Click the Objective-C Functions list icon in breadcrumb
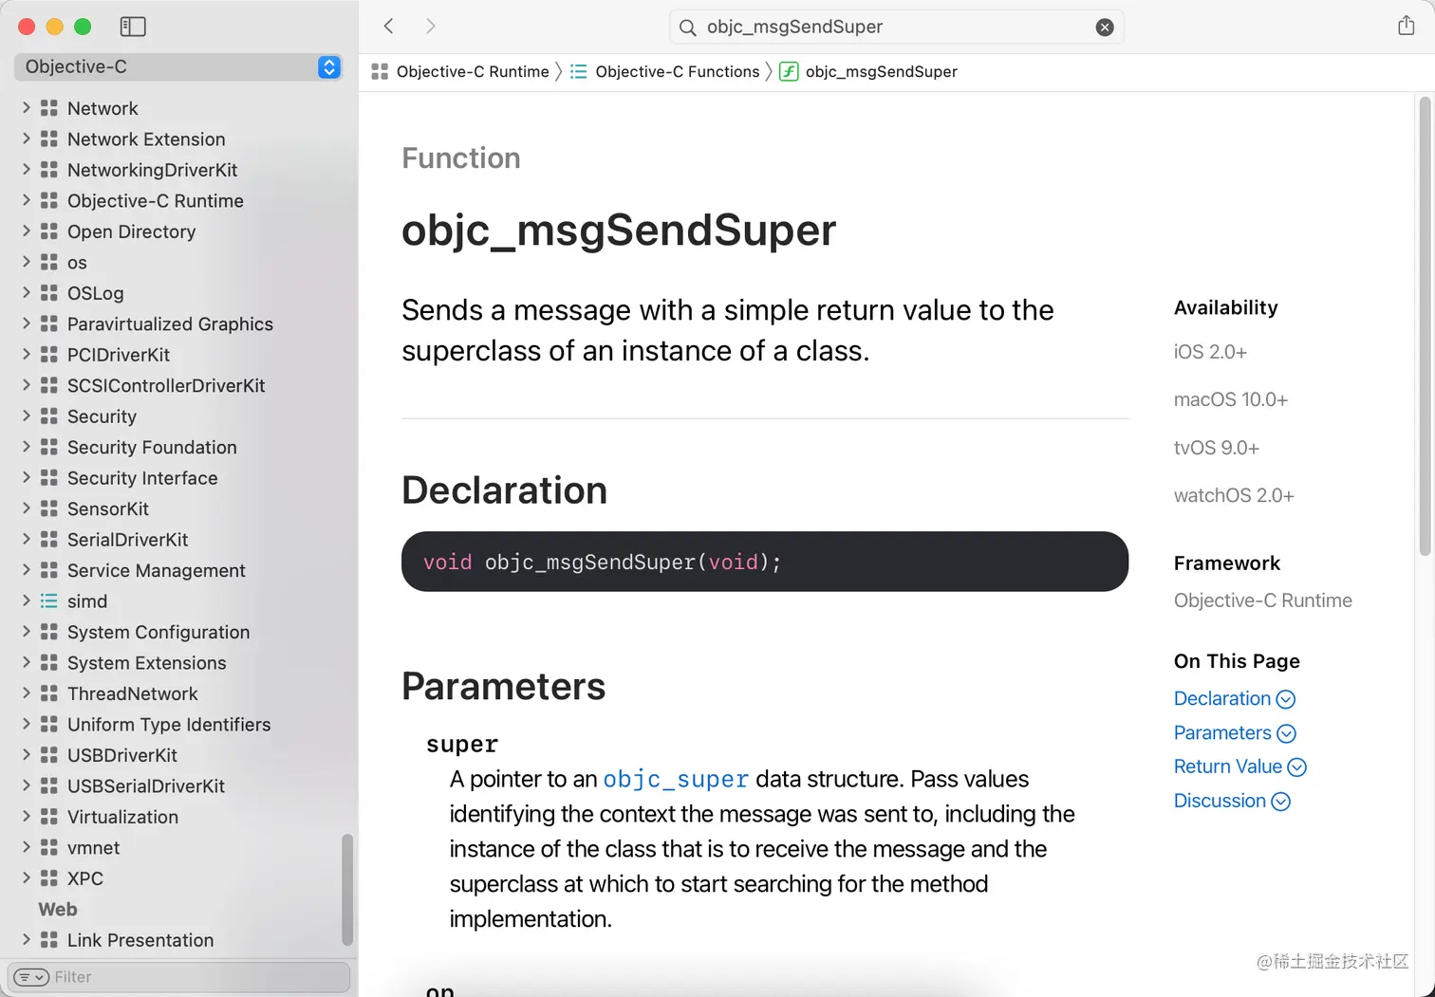 pos(578,72)
